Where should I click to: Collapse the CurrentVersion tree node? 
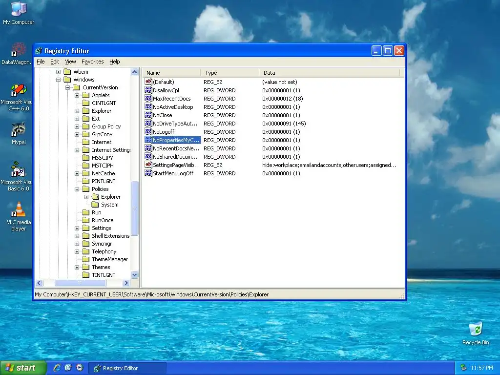pos(67,87)
